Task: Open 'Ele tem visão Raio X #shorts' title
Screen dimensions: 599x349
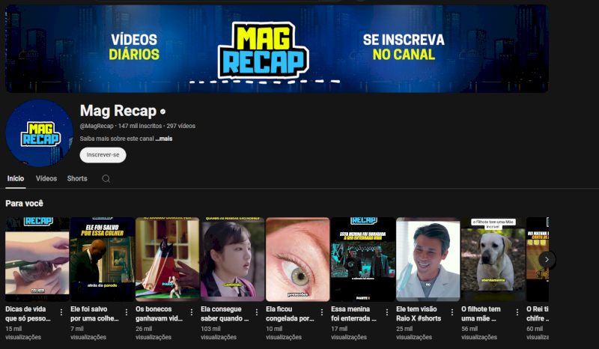Action: click(x=419, y=314)
